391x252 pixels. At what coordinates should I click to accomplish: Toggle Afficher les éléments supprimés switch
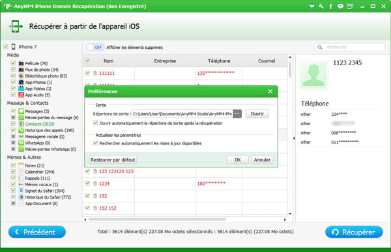pyautogui.click(x=95, y=48)
